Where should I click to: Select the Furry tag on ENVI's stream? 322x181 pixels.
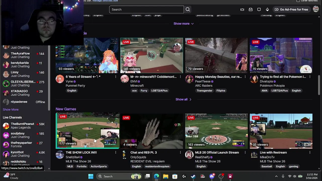[x=144, y=91]
